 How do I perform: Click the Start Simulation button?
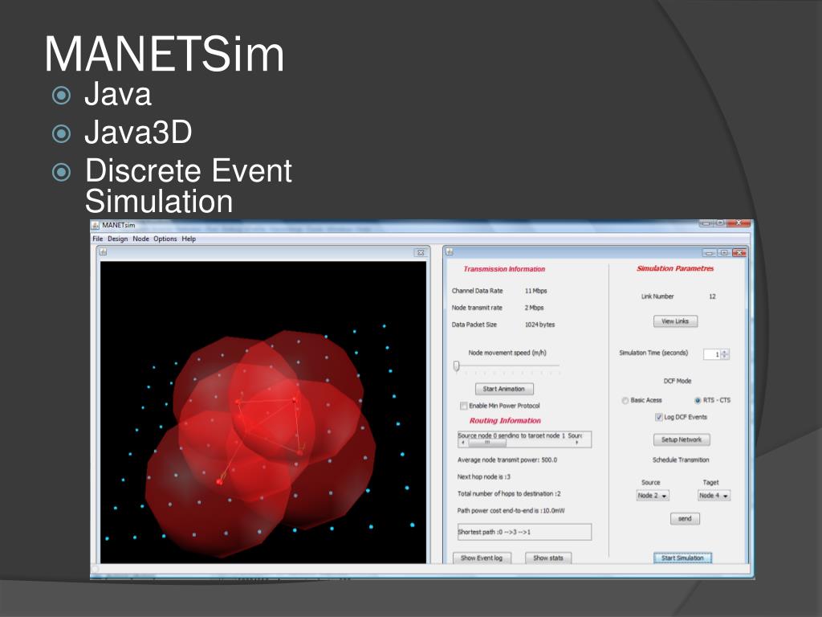pos(682,558)
